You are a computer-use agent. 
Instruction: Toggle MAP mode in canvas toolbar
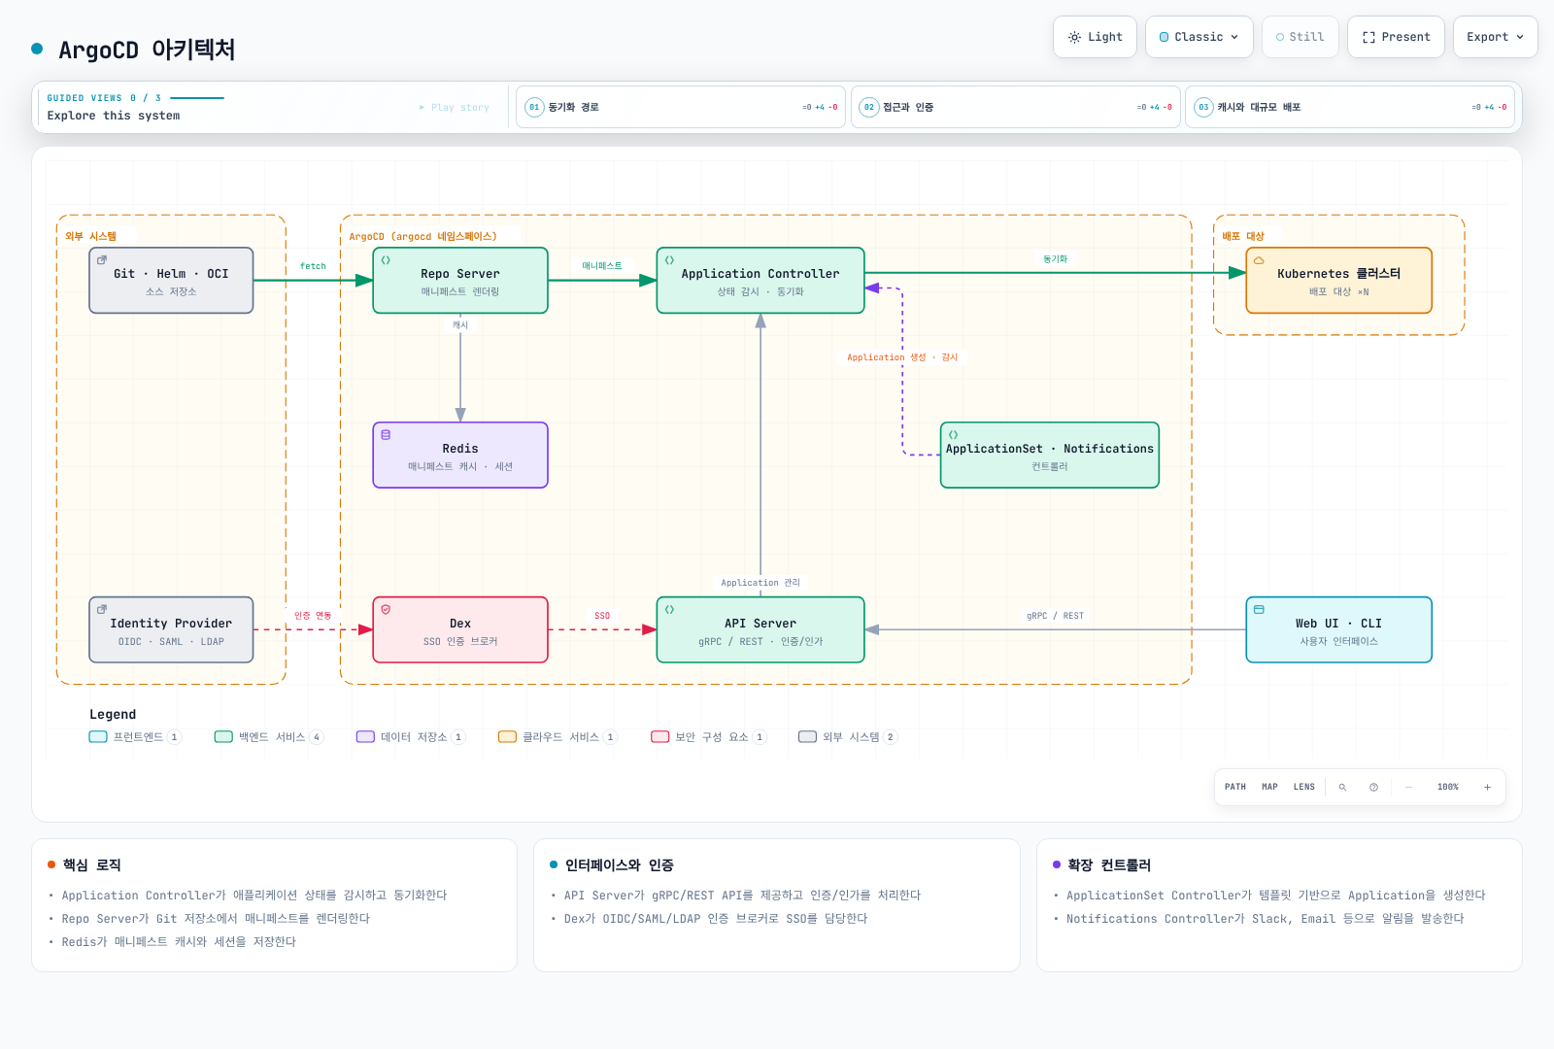(x=1269, y=787)
